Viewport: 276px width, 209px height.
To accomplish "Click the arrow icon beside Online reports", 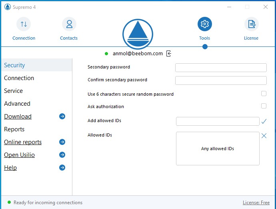I will (x=62, y=142).
